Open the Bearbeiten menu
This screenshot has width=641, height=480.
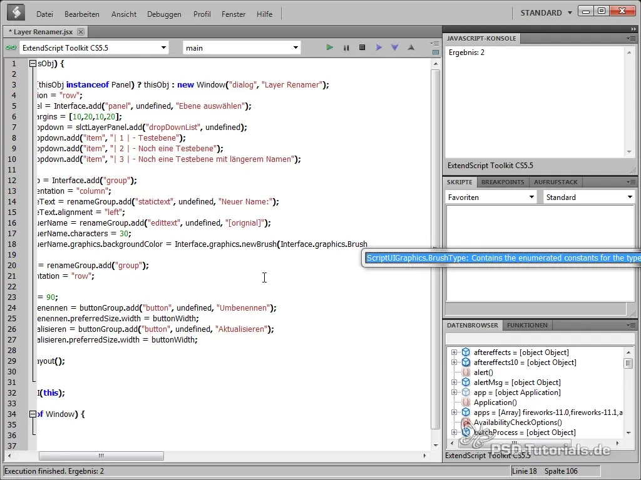(82, 14)
